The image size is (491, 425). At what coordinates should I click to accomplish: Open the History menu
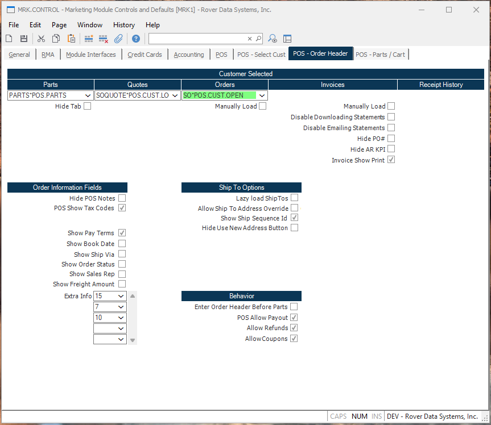123,25
